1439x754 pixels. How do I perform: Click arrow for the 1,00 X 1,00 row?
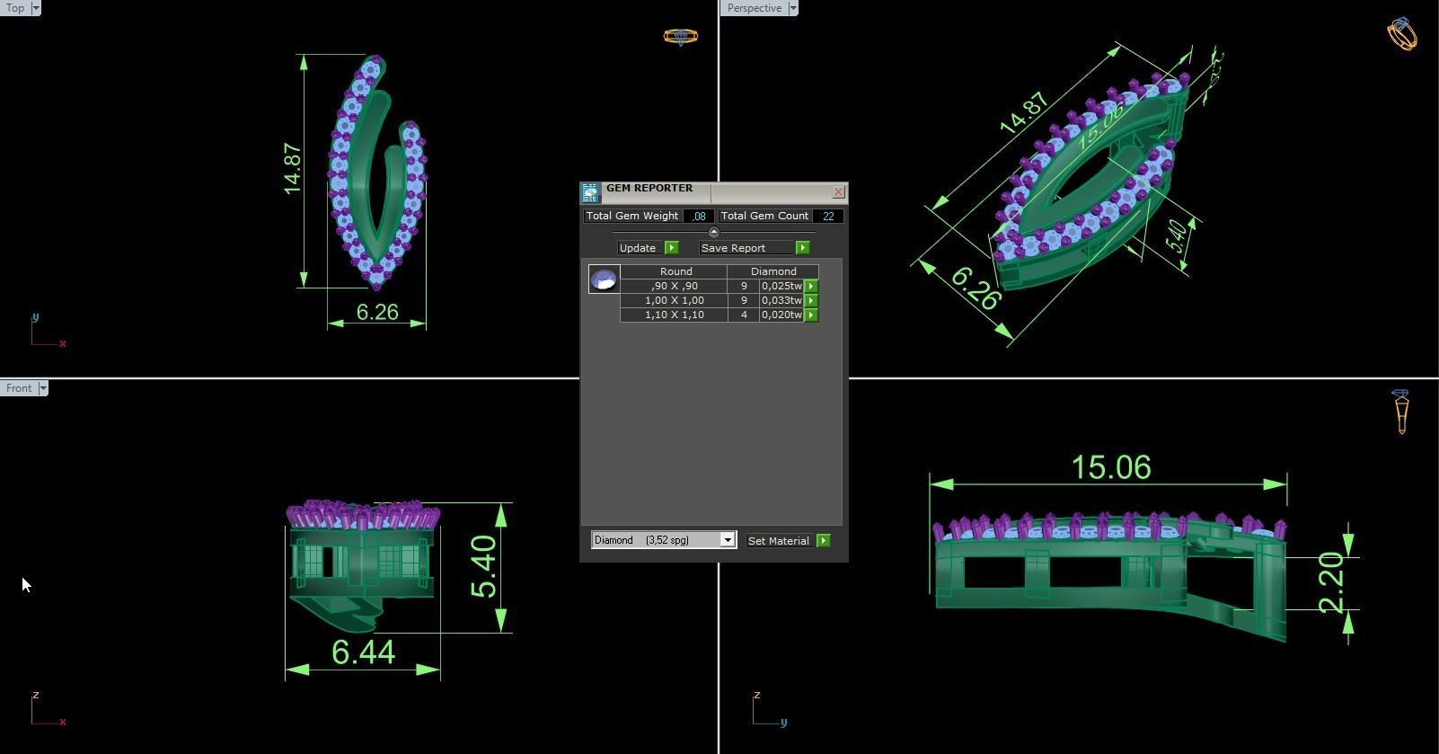point(811,300)
